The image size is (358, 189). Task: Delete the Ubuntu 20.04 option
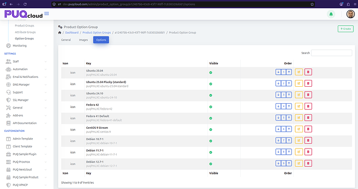click(308, 72)
